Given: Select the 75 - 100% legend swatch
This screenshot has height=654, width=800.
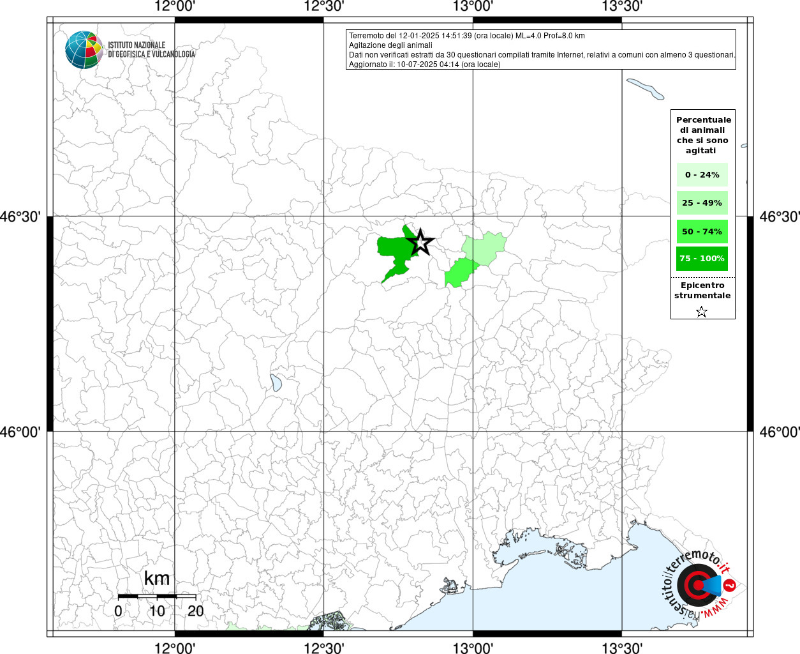Looking at the screenshot, I should [x=702, y=259].
